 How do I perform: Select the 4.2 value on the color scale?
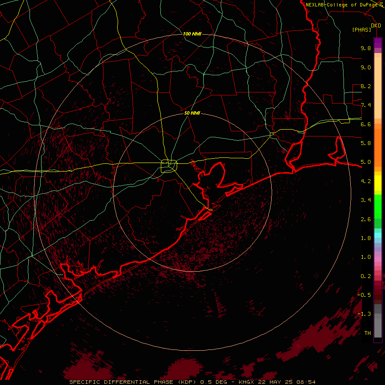coord(366,181)
